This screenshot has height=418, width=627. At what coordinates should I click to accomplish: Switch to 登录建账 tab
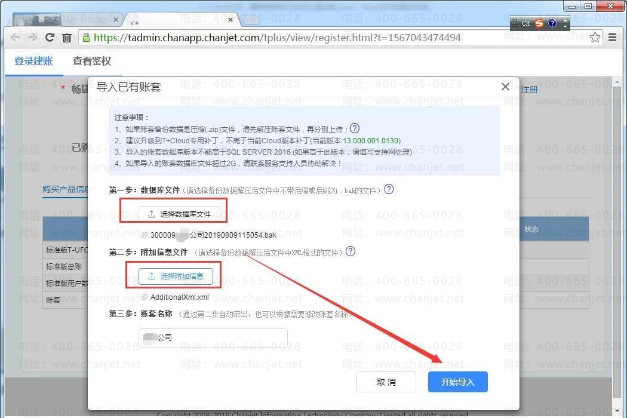[x=33, y=61]
